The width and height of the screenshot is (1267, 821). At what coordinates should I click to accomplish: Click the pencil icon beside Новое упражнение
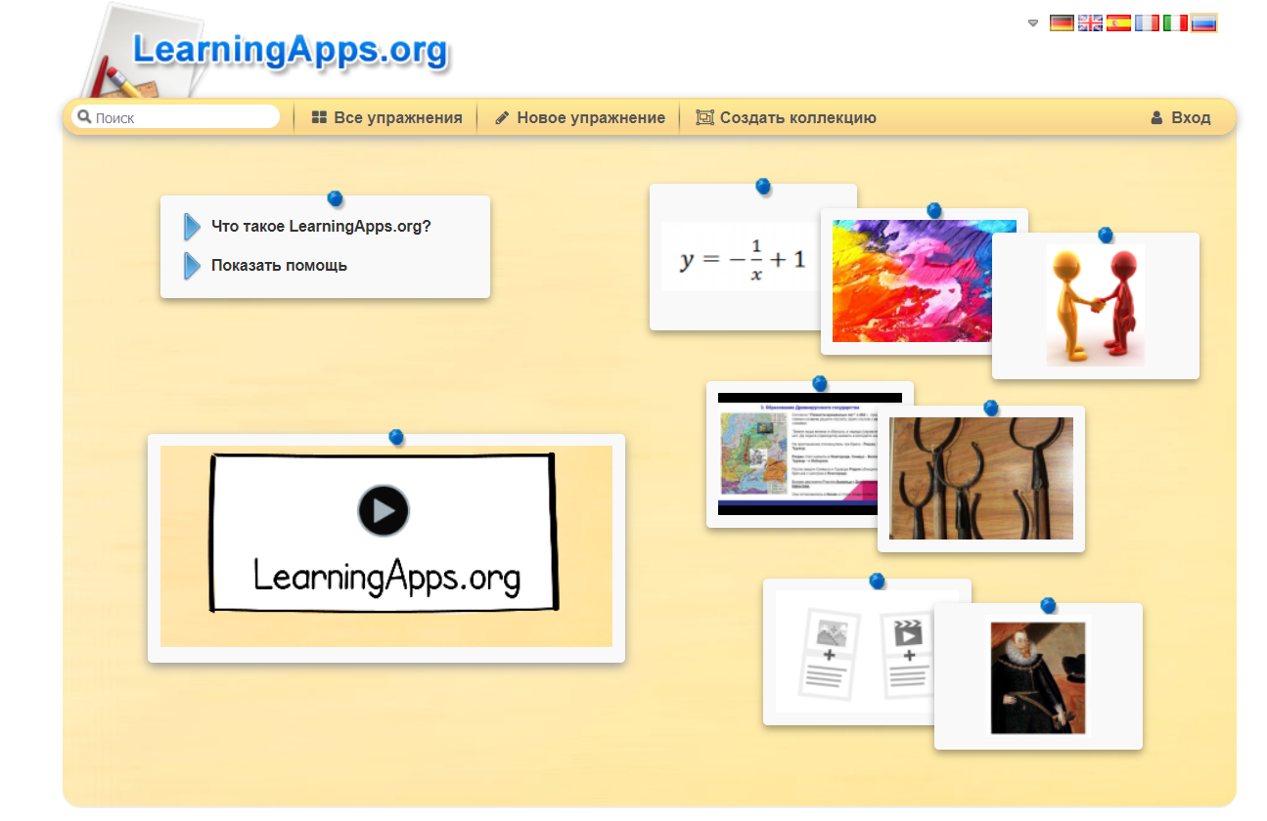tap(502, 117)
